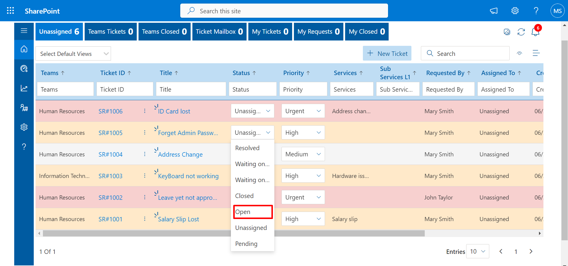Open the reports chart icon in sidebar
Viewport: 568px width, 266px height.
tap(24, 88)
